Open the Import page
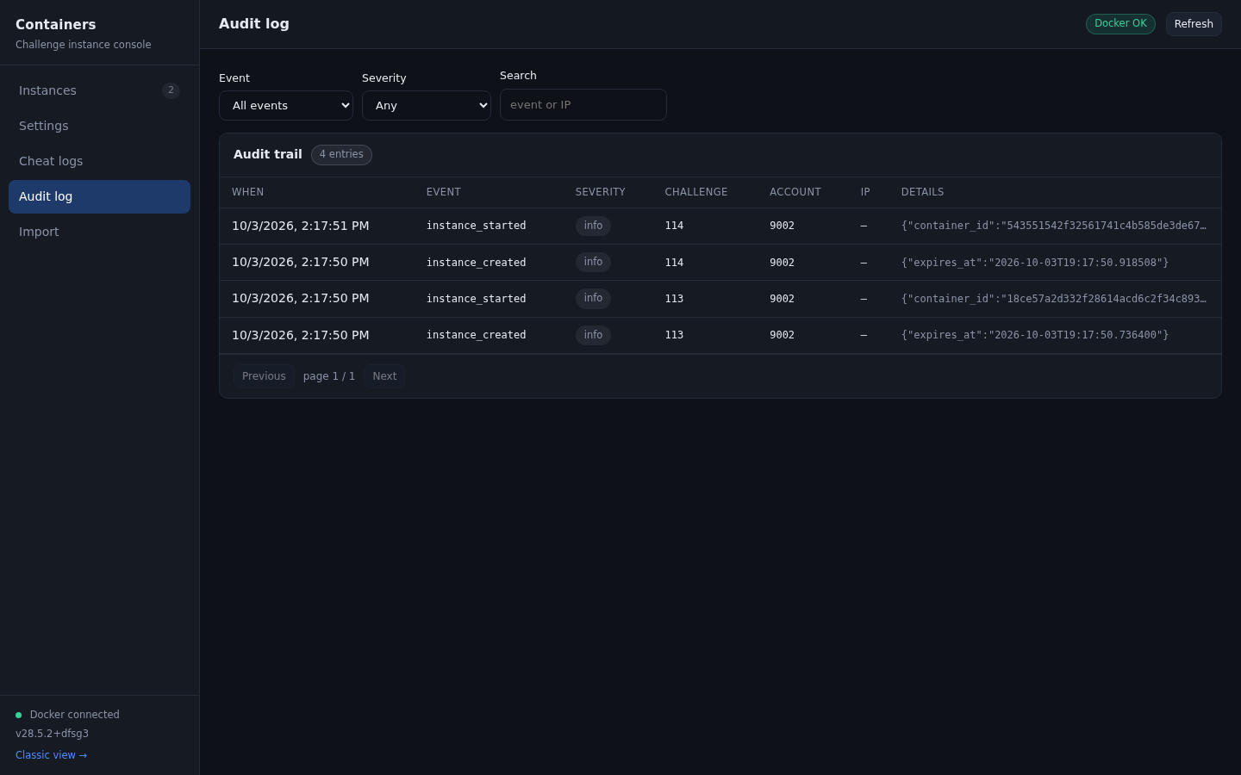Image resolution: width=1241 pixels, height=775 pixels. [99, 232]
